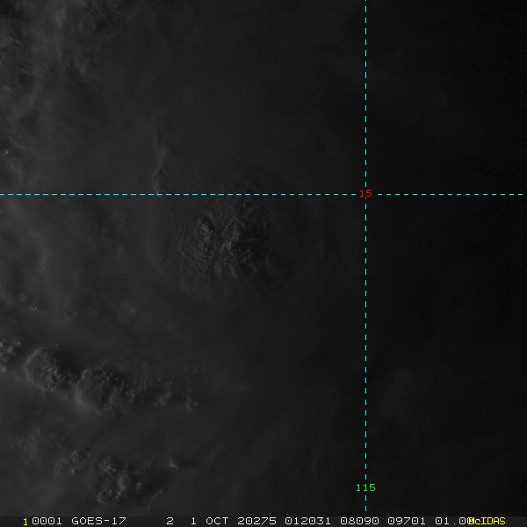
Task: Click the 08090 value in status line
Action: (x=359, y=521)
